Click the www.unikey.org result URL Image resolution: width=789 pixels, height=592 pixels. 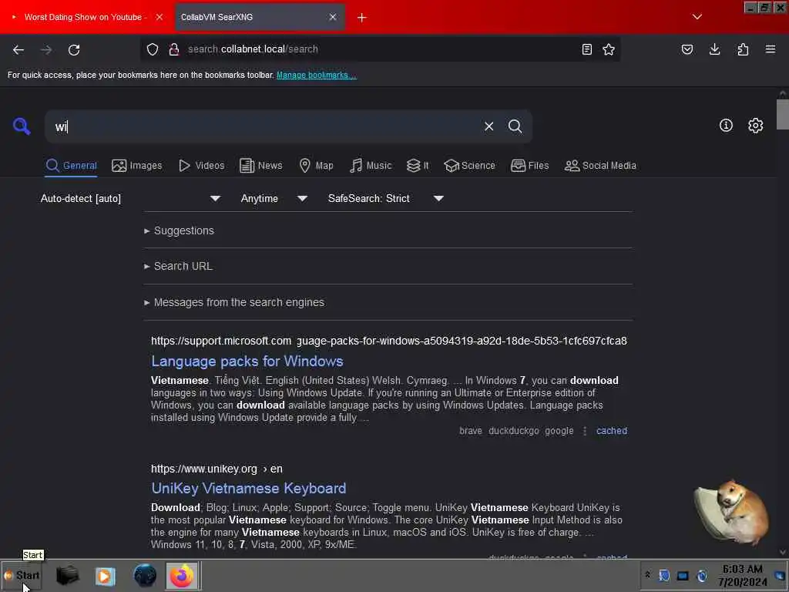point(217,469)
